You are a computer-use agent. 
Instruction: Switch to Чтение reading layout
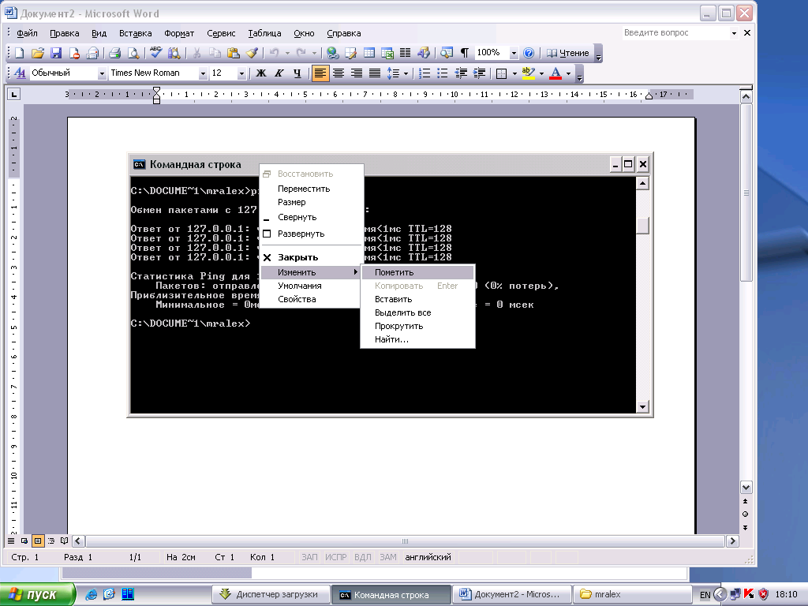[567, 53]
